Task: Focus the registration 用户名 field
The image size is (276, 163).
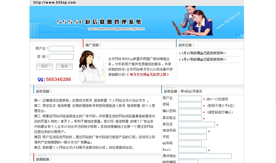Action: [190, 99]
